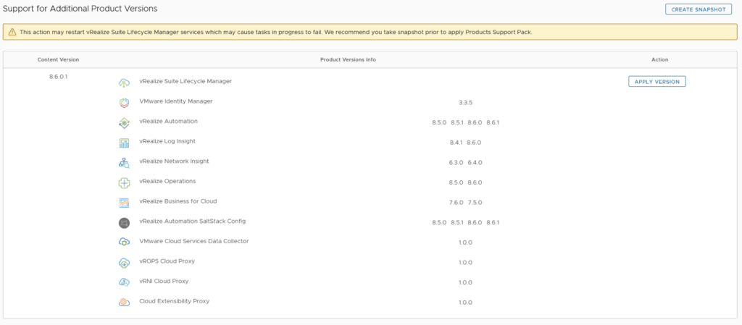
Task: Click the SaltStack Config product icon
Action: (x=124, y=222)
